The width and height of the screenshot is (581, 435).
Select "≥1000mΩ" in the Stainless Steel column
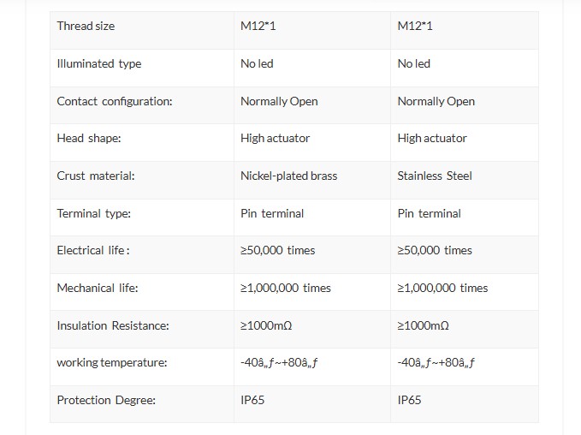(424, 325)
